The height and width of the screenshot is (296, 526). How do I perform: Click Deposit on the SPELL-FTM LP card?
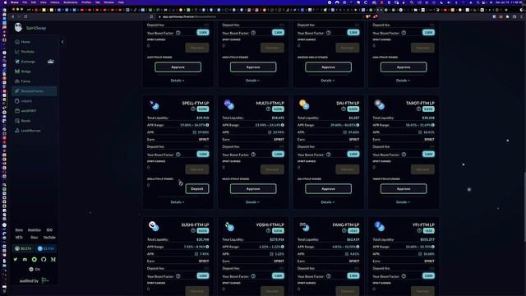pyautogui.click(x=197, y=188)
